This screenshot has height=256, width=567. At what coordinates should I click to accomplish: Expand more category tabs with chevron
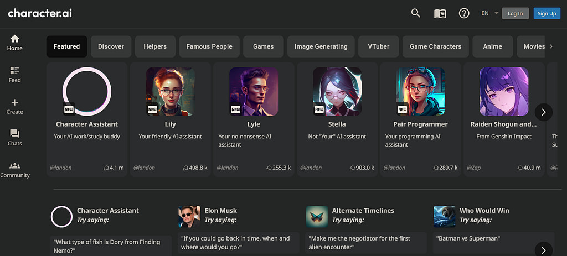point(551,46)
